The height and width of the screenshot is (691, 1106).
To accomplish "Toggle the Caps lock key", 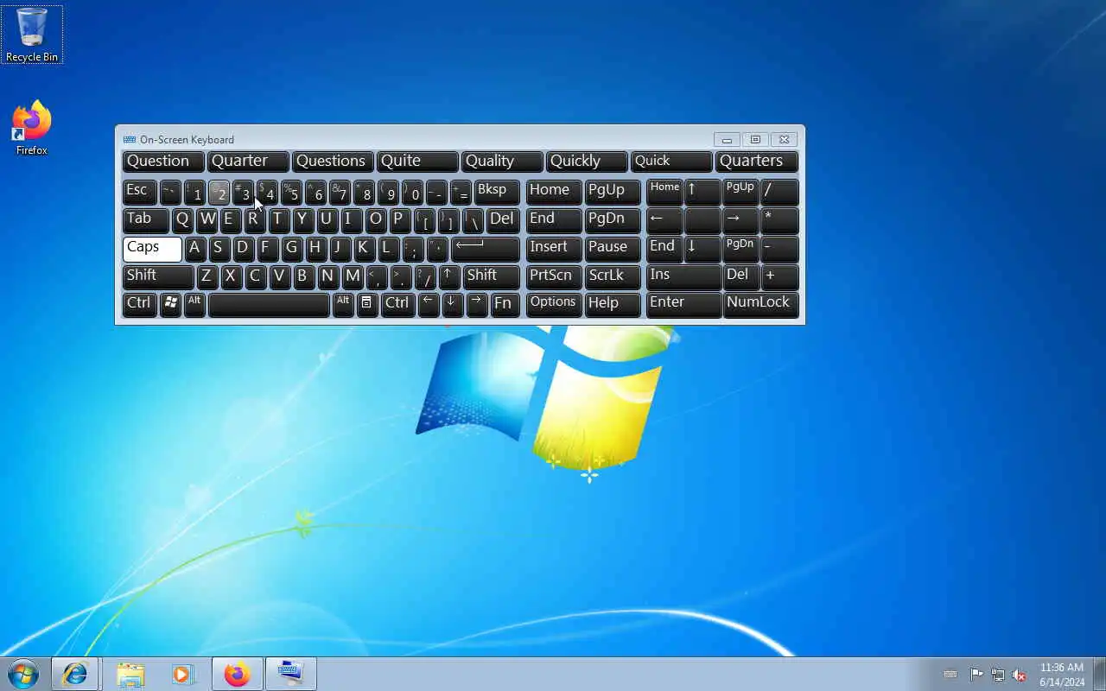I will coord(152,249).
